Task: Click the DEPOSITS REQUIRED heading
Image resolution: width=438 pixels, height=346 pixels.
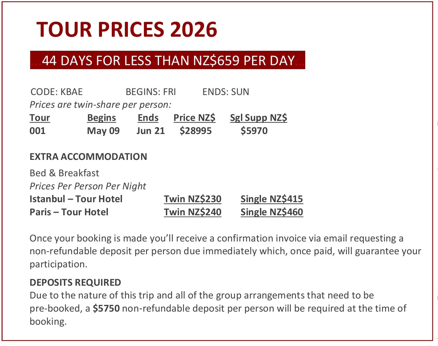Action: pos(75,282)
